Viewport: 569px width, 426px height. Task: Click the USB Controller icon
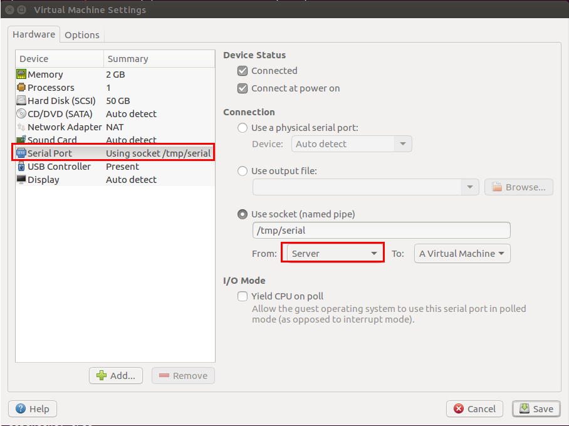pos(21,167)
